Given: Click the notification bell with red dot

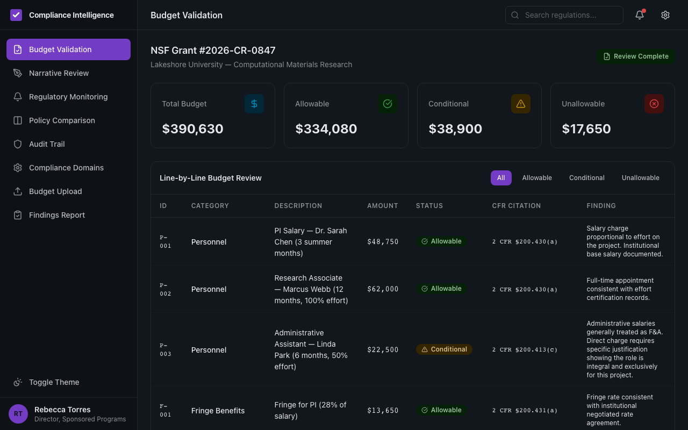Looking at the screenshot, I should pyautogui.click(x=639, y=15).
